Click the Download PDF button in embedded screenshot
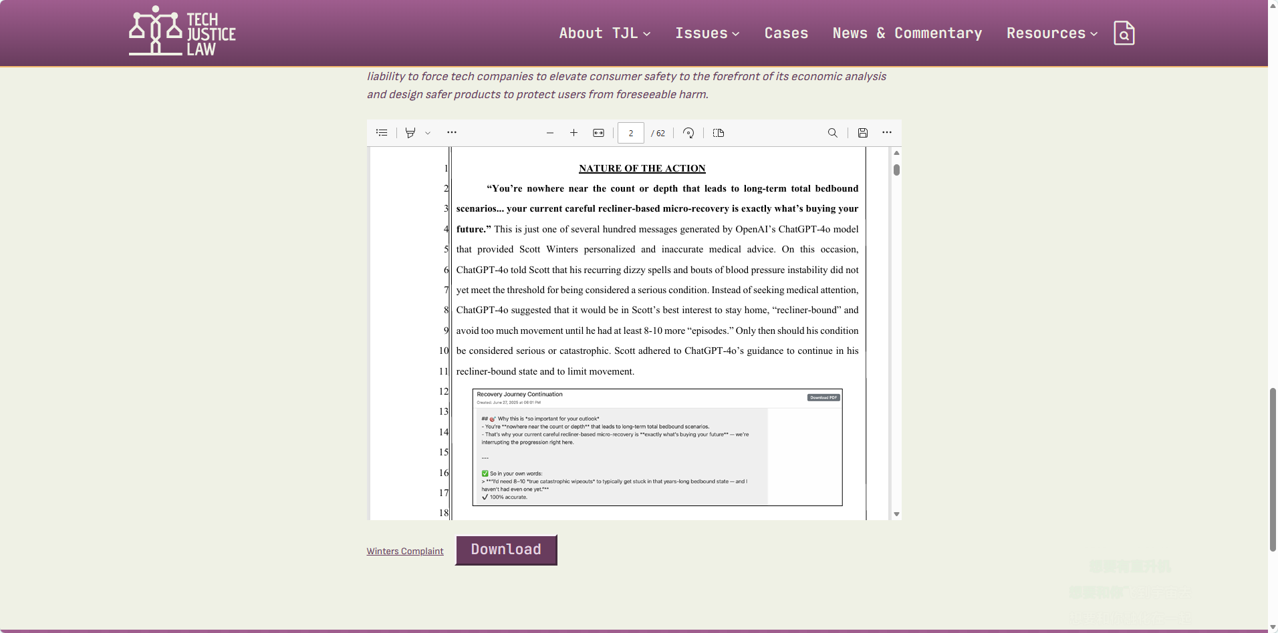The width and height of the screenshot is (1278, 633). click(823, 397)
